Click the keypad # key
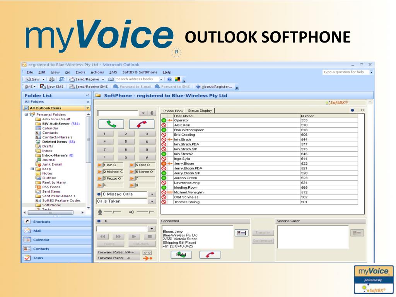396x297 pixels. (147, 158)
